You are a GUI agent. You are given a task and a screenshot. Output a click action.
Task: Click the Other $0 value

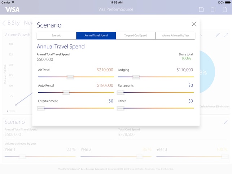191,101
